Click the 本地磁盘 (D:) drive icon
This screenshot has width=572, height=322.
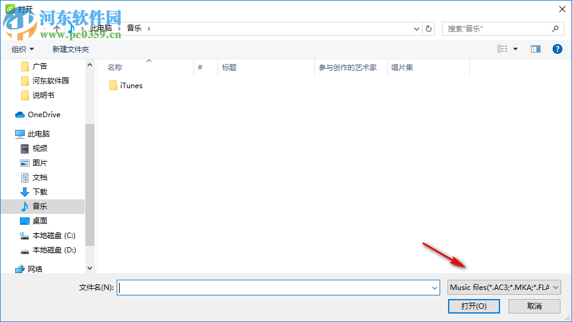(x=24, y=251)
